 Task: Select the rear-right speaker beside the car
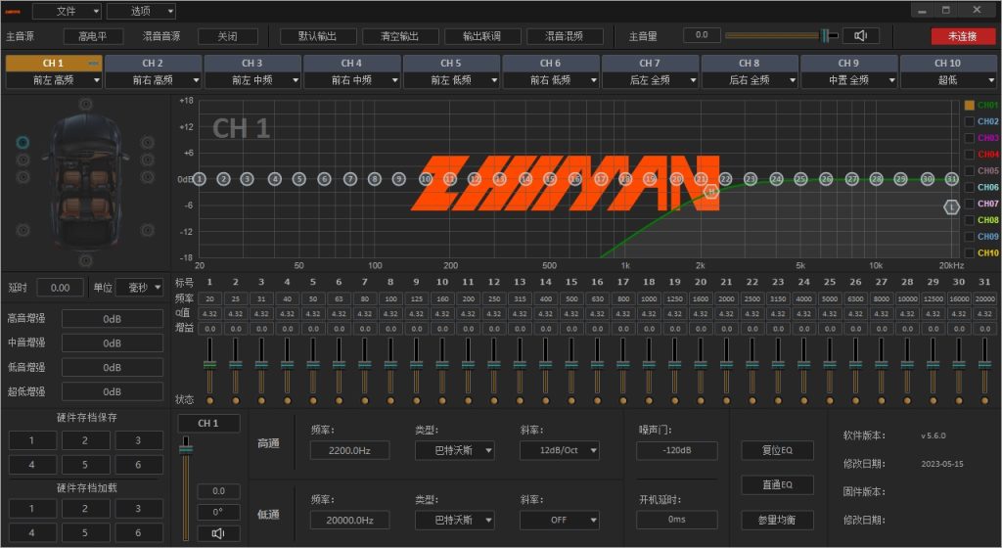148,230
